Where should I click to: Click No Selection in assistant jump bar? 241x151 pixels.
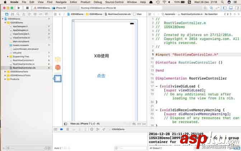[211, 14]
